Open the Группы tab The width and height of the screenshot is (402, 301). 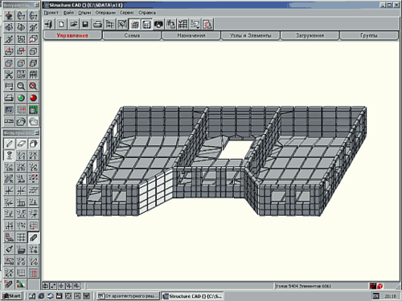[x=369, y=35]
